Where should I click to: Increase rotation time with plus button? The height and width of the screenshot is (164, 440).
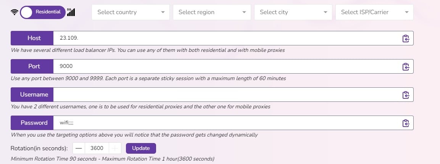click(115, 148)
